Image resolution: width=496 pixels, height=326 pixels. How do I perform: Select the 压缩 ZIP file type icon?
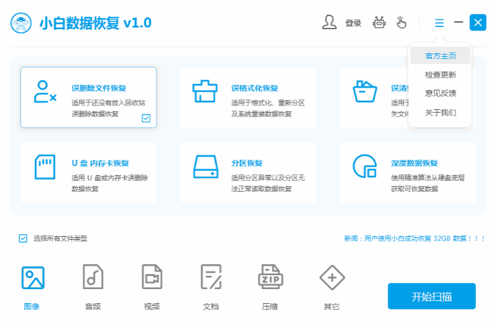click(x=271, y=277)
